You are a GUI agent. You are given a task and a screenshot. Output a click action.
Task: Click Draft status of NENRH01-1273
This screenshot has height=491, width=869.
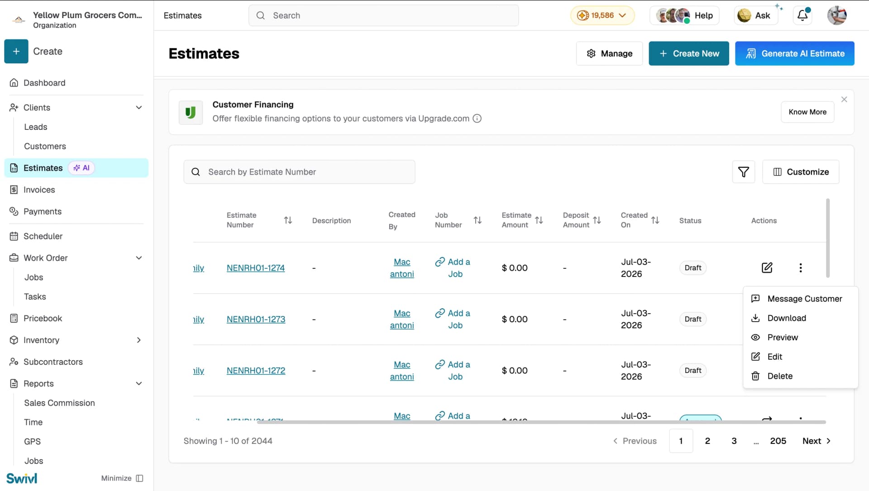(x=692, y=319)
